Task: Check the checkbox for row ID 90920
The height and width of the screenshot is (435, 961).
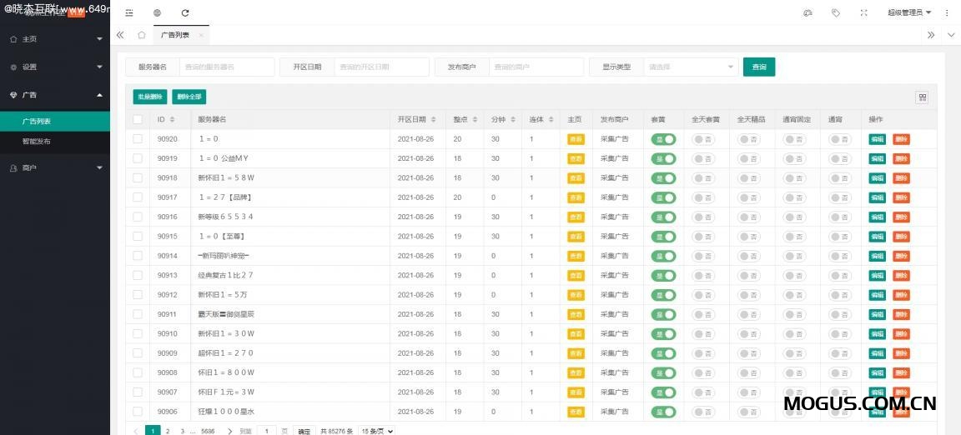Action: tap(138, 139)
